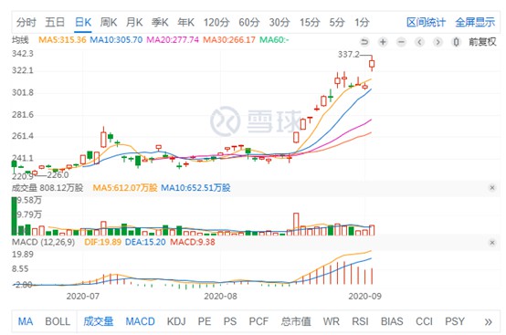Switch to the 五日 tab
The width and height of the screenshot is (506, 335).
[55, 22]
